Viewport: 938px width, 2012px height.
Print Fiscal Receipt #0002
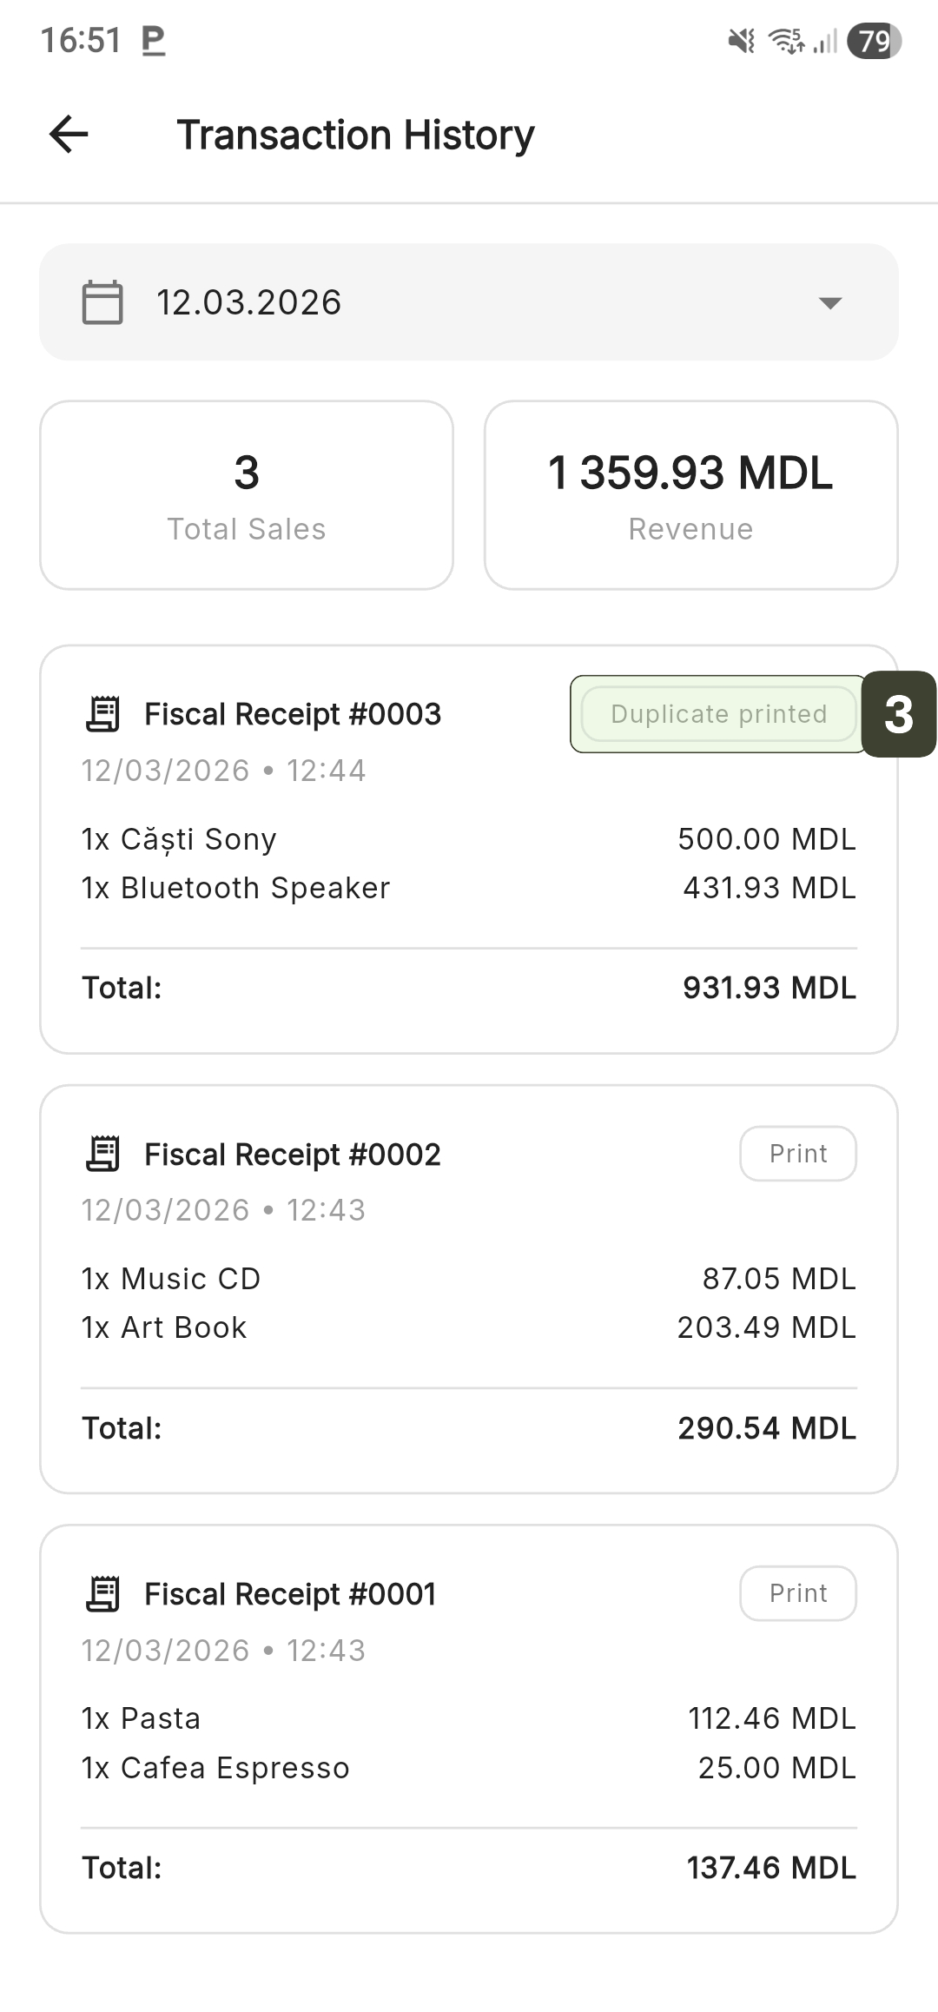point(797,1154)
